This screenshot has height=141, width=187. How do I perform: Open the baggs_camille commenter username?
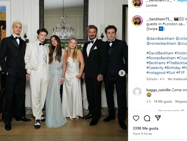158,90
